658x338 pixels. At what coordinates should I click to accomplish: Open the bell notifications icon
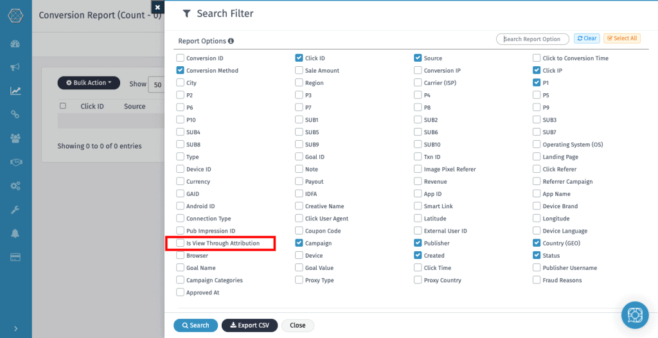(x=15, y=233)
